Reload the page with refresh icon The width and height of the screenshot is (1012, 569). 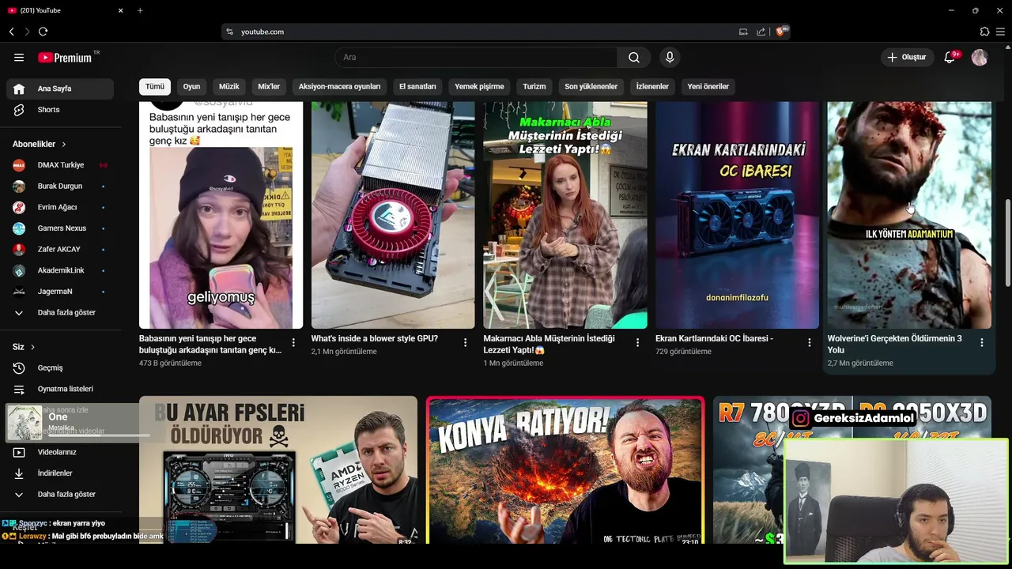[43, 32]
